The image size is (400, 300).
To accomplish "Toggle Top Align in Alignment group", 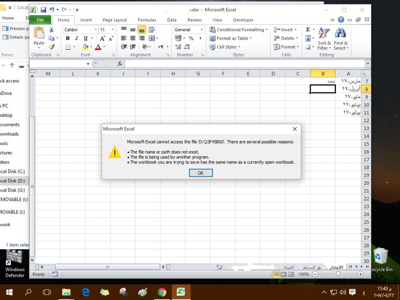I will tap(124, 30).
